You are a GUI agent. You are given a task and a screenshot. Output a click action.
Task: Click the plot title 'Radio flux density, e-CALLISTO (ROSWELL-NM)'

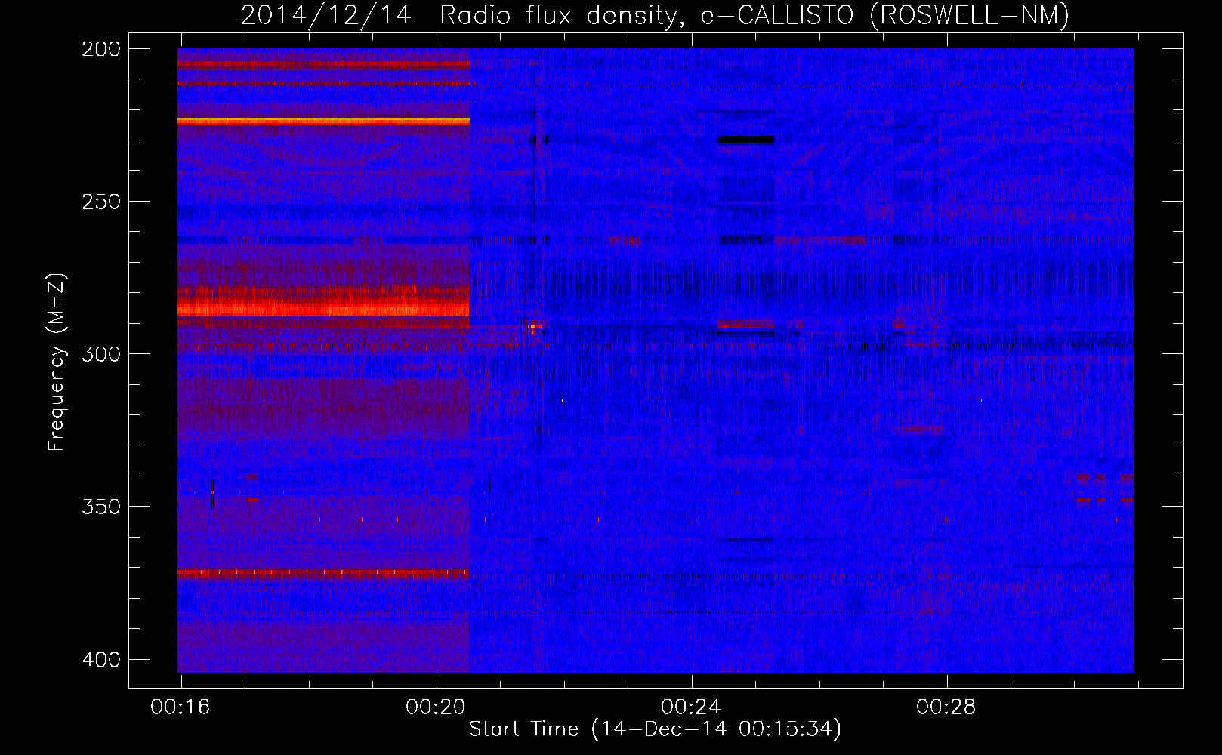[754, 15]
